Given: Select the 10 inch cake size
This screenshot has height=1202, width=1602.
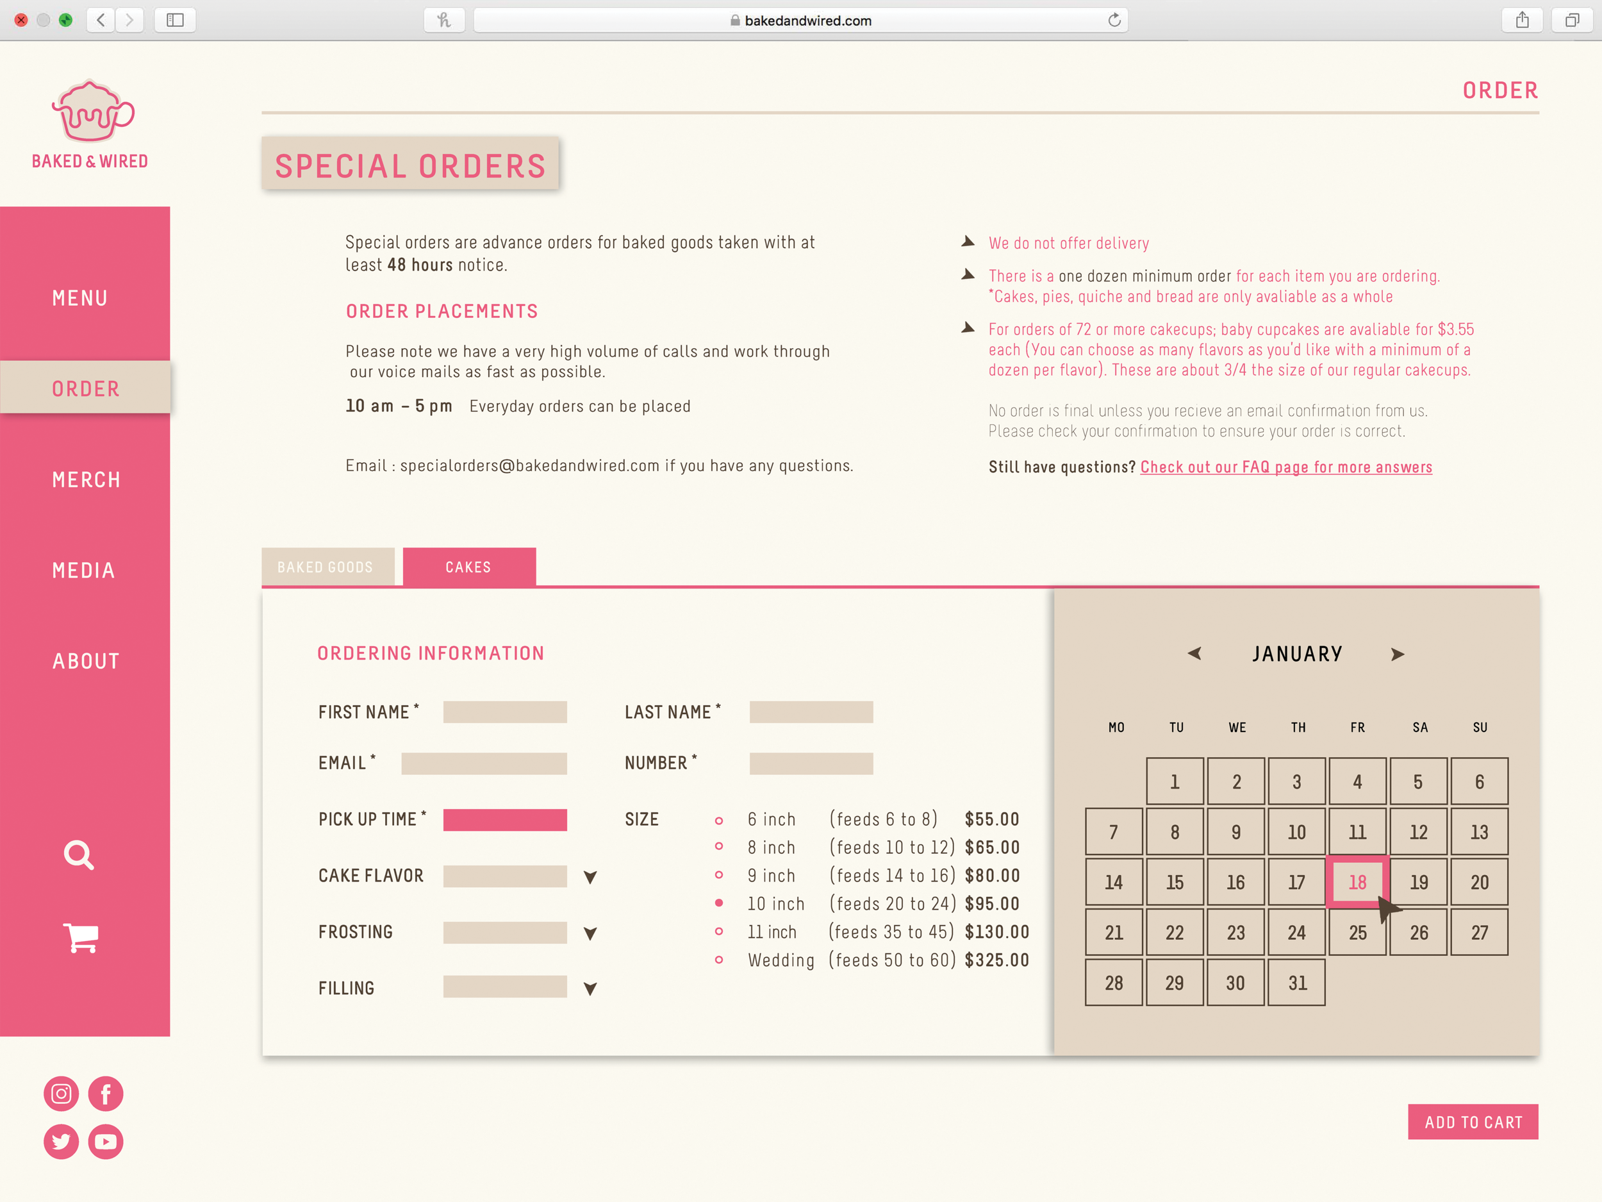Looking at the screenshot, I should (718, 903).
